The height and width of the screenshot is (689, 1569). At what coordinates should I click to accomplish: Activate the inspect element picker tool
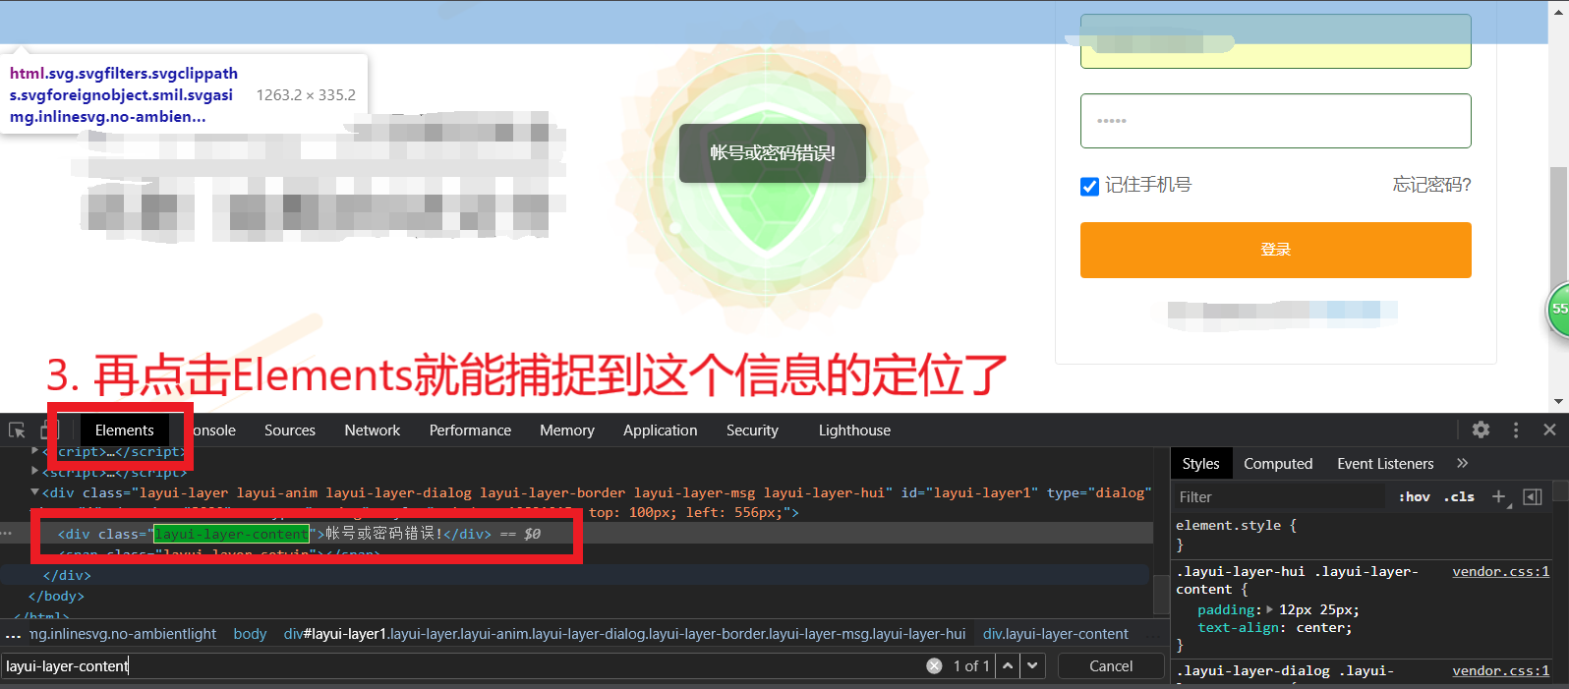17,431
